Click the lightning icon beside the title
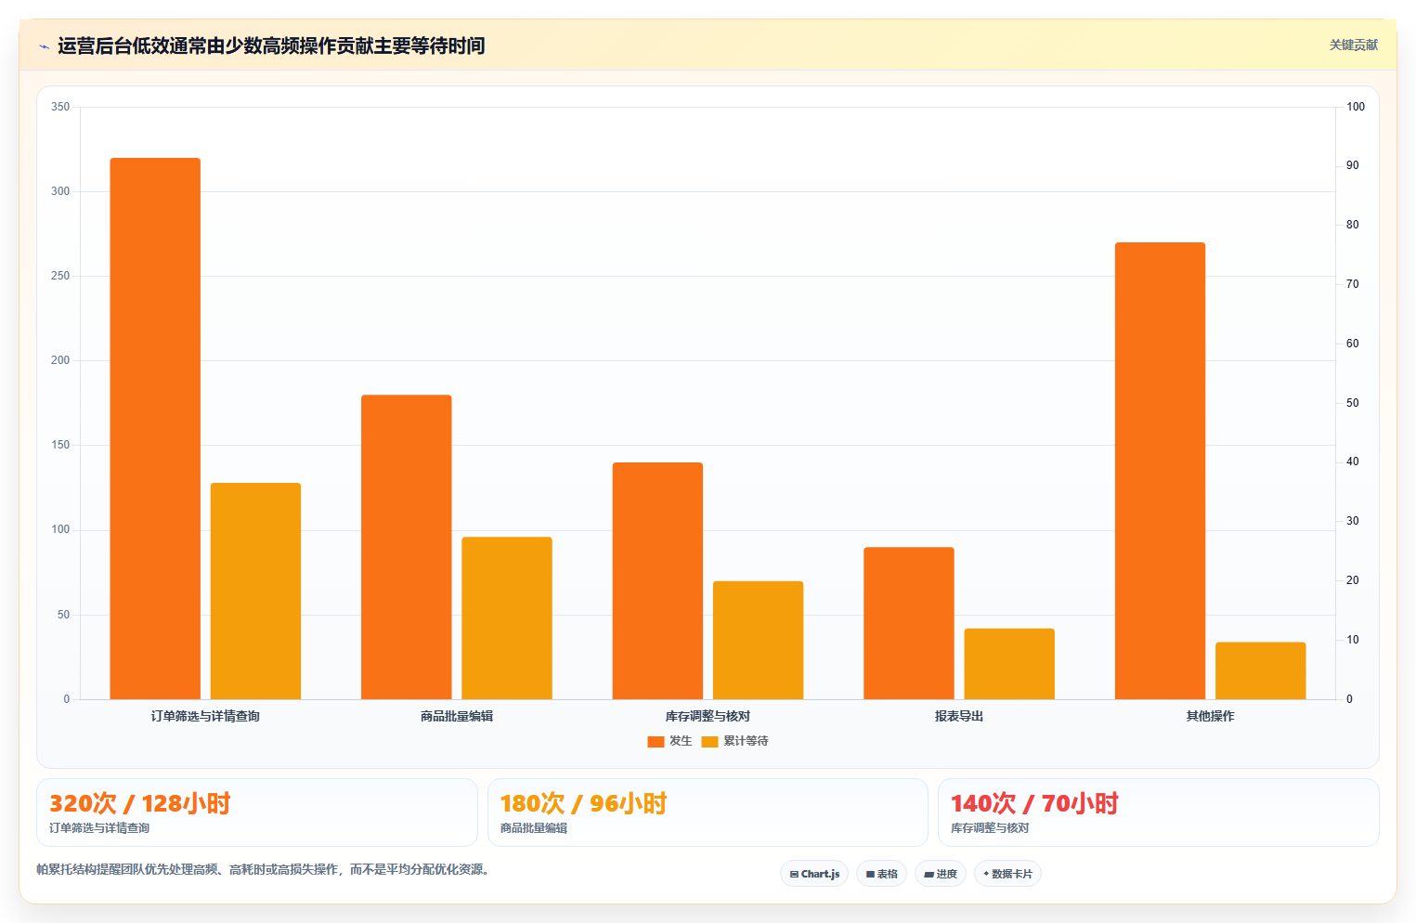The width and height of the screenshot is (1416, 923). click(x=44, y=46)
